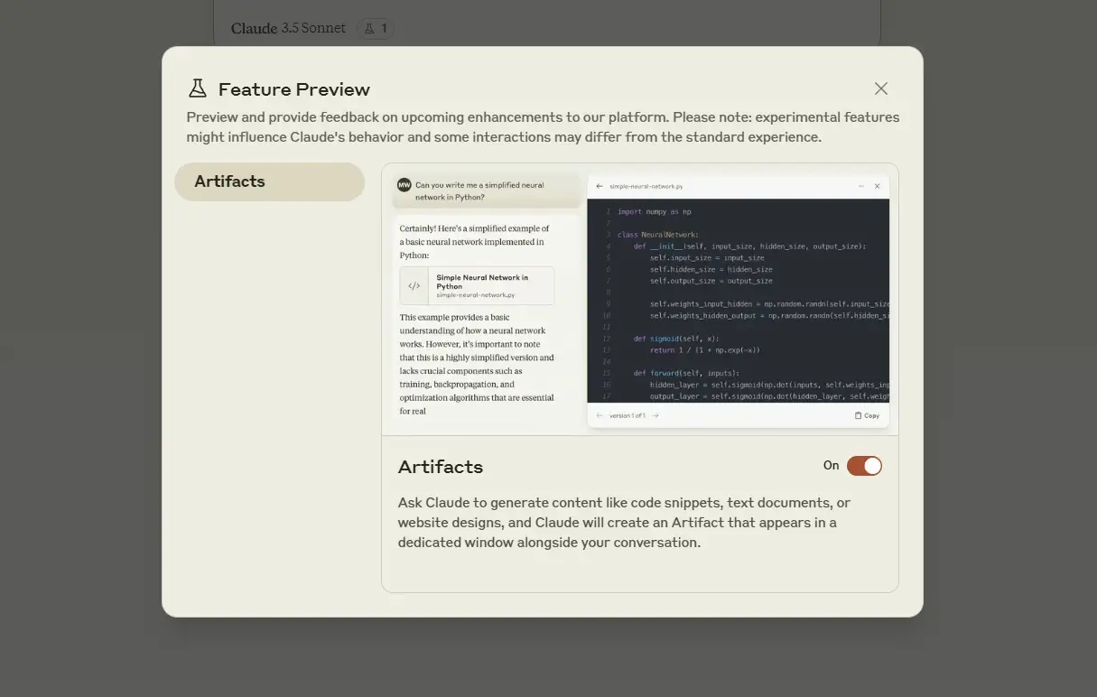Screen dimensions: 1097x697
Task: Click the Feature Preview title text
Action: point(294,89)
